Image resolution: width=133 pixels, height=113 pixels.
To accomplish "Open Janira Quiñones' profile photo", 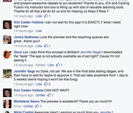I will coord(7,40).
